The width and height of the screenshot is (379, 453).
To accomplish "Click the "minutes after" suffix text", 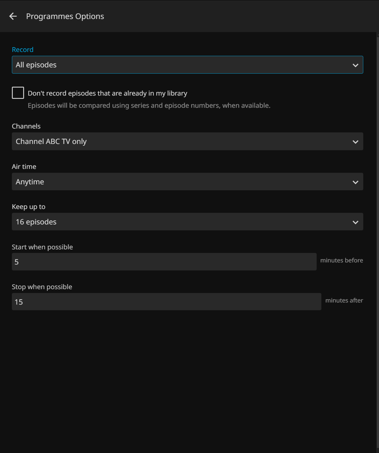I will [x=344, y=300].
